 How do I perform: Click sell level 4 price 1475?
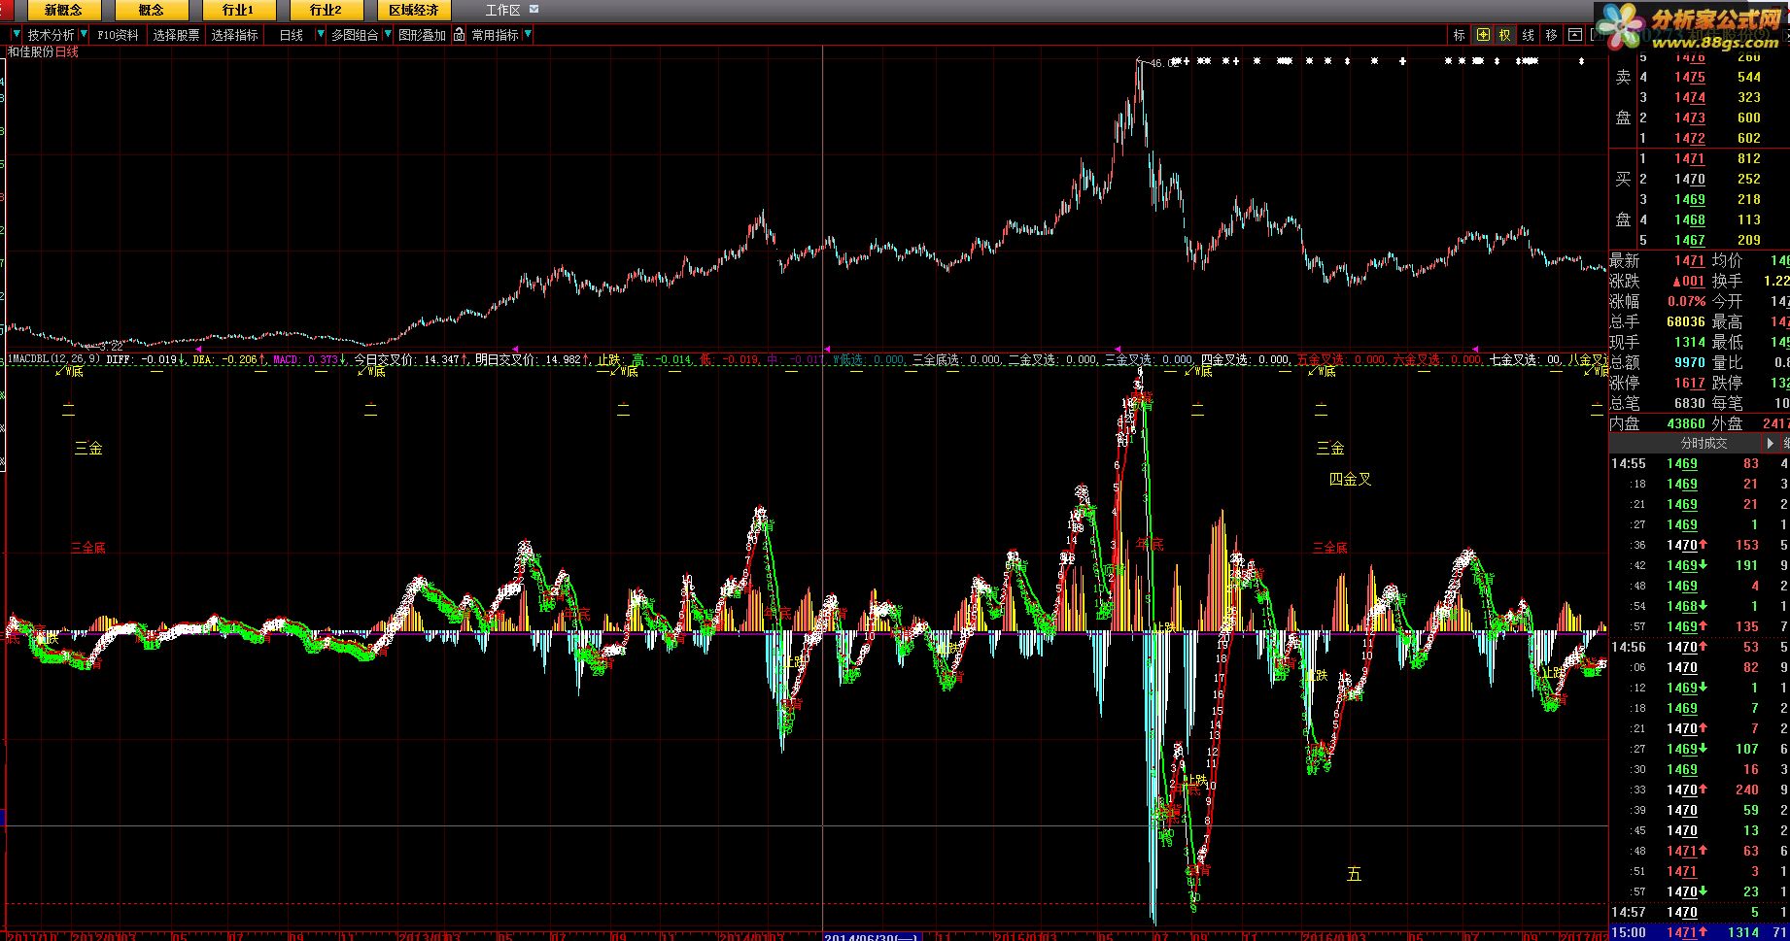[1689, 77]
